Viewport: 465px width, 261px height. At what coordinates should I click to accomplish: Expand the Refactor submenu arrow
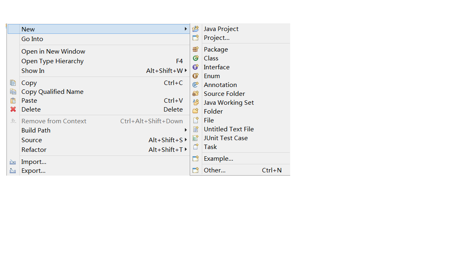click(x=186, y=149)
